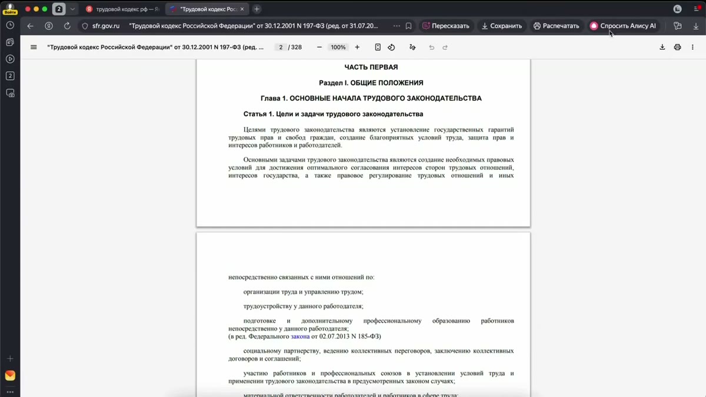Open sidebar three-dots settings
The image size is (706, 397).
10,392
